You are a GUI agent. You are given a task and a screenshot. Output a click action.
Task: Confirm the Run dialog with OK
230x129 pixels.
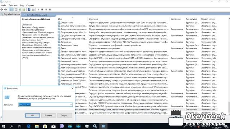coord(33,115)
